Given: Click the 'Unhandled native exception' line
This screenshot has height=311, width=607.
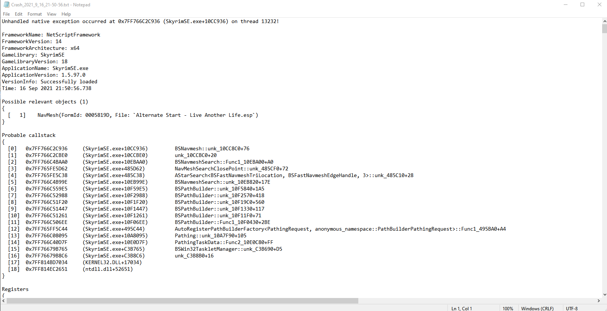Looking at the screenshot, I should [x=140, y=21].
